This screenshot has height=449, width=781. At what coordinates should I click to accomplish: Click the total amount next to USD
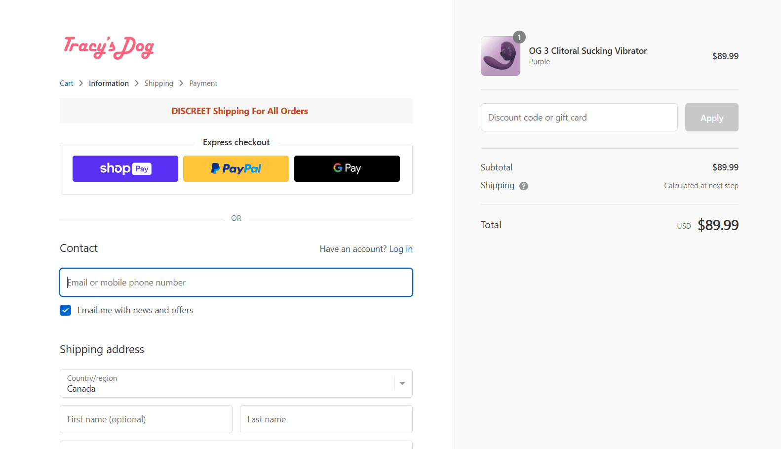[x=718, y=225]
